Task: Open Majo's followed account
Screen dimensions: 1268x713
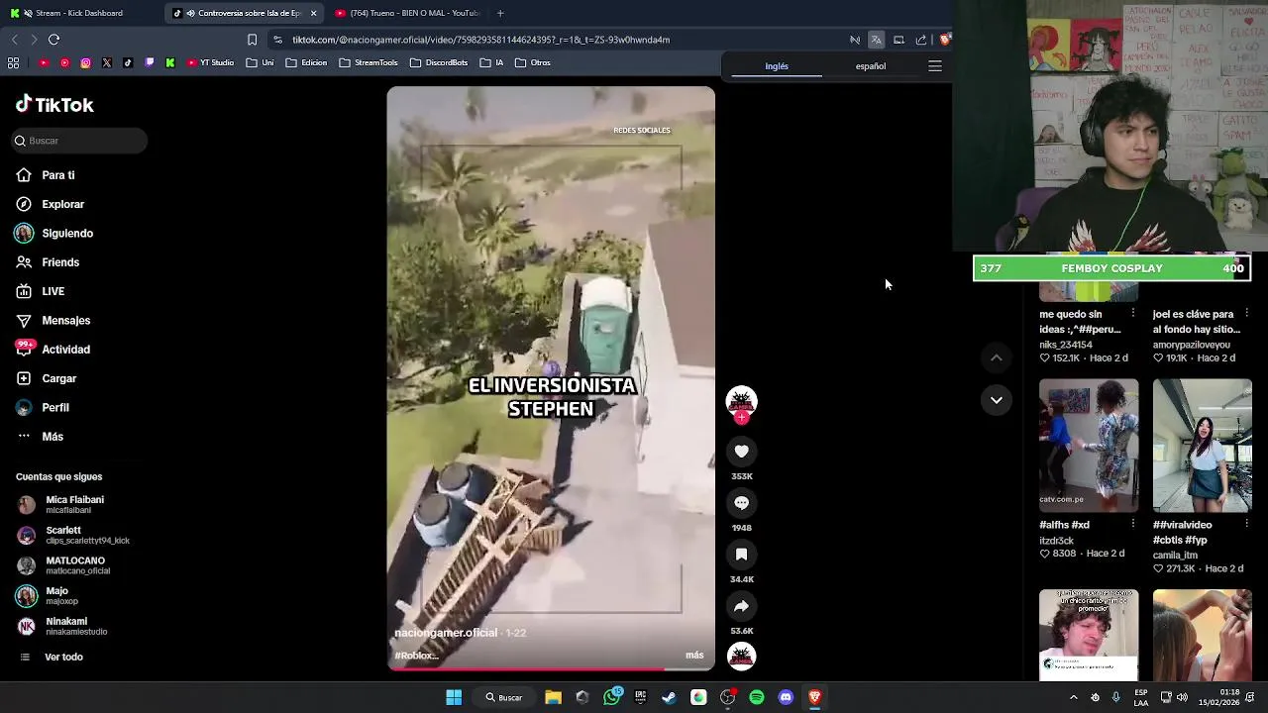Action: 48,595
